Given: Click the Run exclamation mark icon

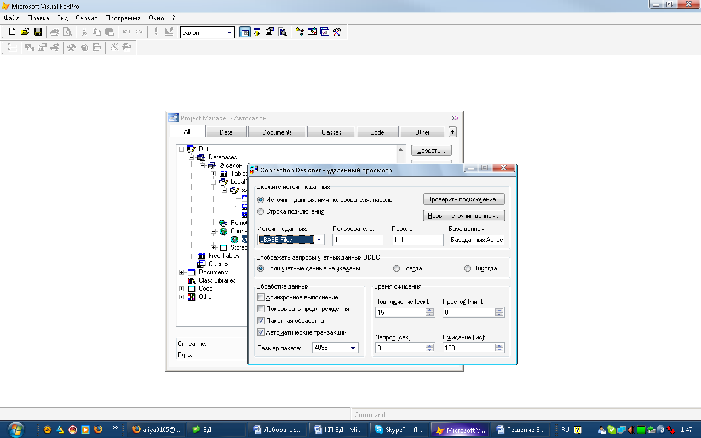Looking at the screenshot, I should coord(156,32).
